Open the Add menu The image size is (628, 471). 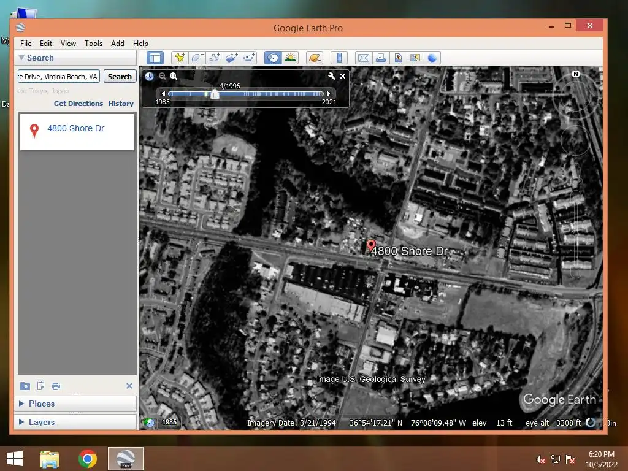click(117, 44)
